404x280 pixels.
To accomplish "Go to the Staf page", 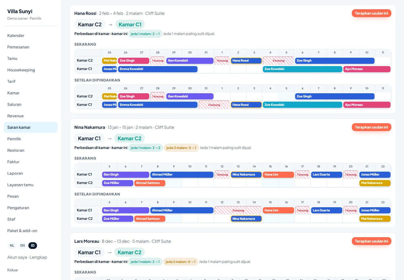I will [31, 219].
